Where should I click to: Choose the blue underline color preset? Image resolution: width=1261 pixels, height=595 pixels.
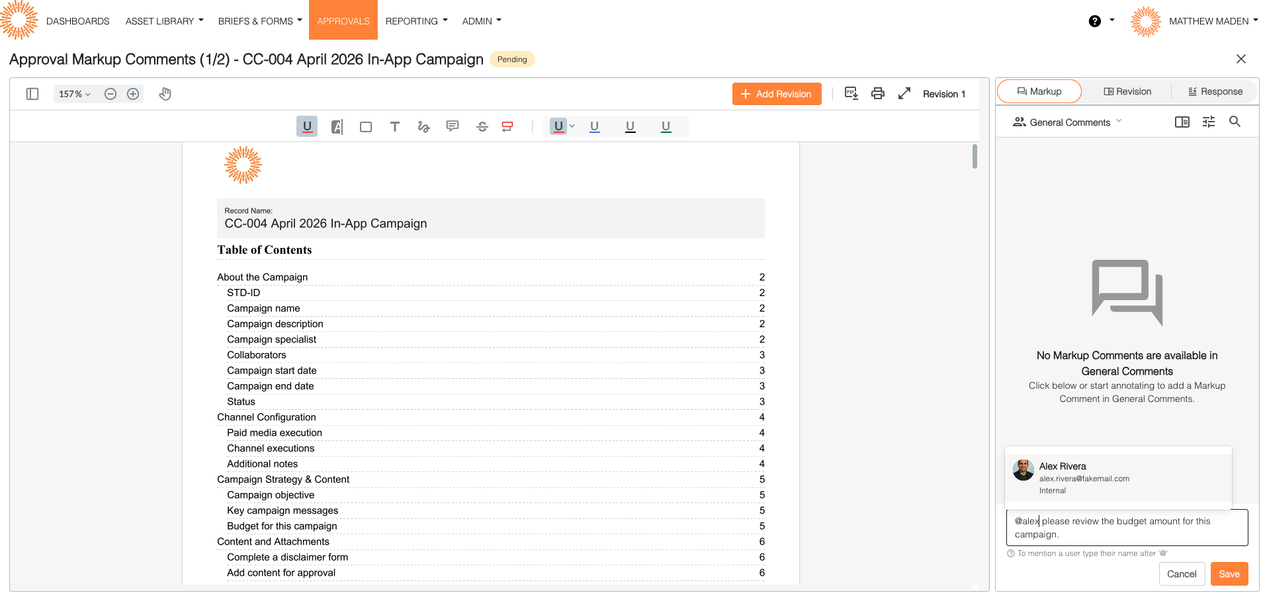click(595, 126)
